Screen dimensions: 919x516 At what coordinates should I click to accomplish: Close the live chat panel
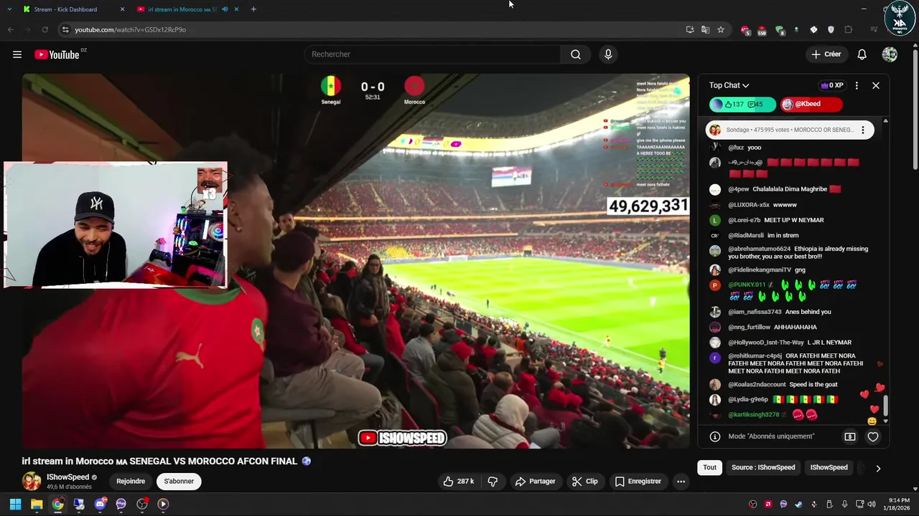click(876, 85)
